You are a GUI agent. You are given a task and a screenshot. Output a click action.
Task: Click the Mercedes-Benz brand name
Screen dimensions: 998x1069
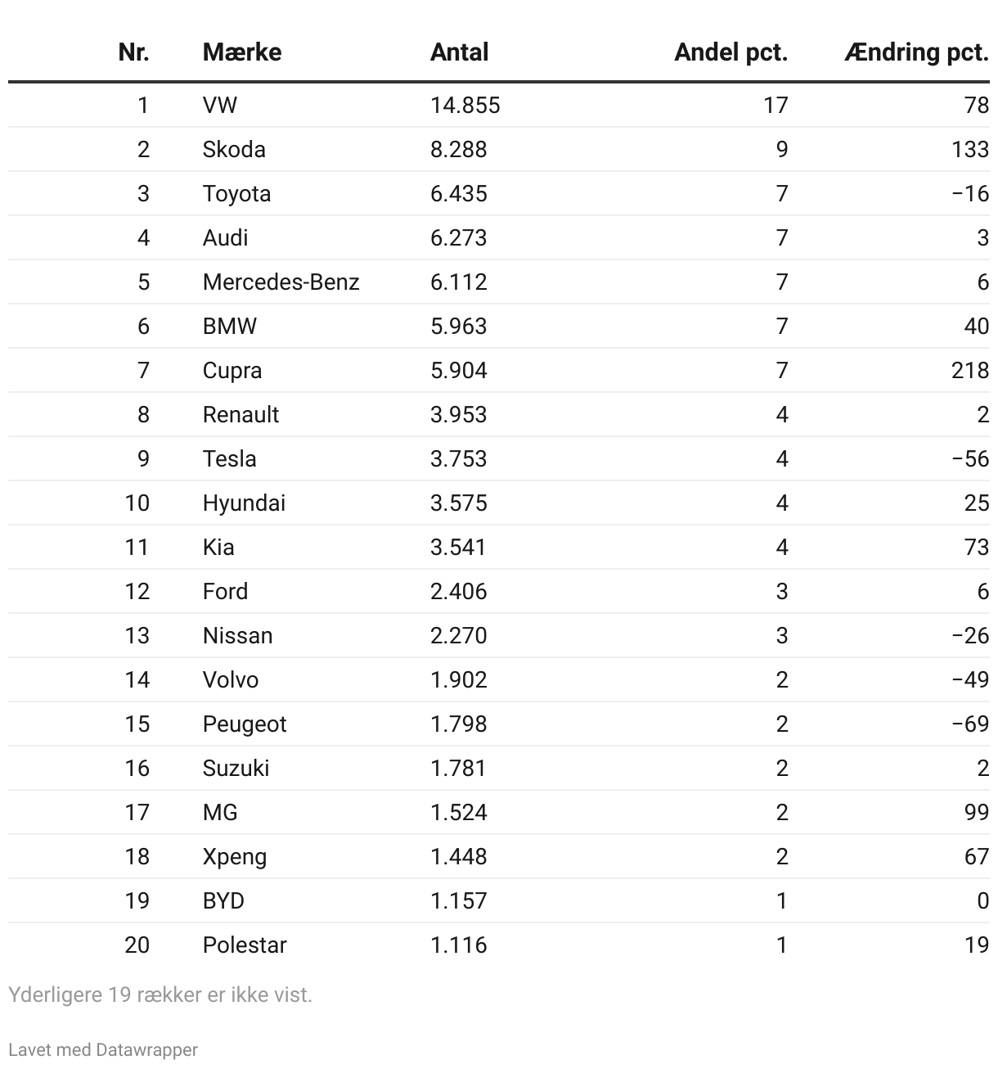pos(281,282)
